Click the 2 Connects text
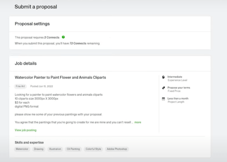Screen dimensions: 227x162 [x=52, y=37]
